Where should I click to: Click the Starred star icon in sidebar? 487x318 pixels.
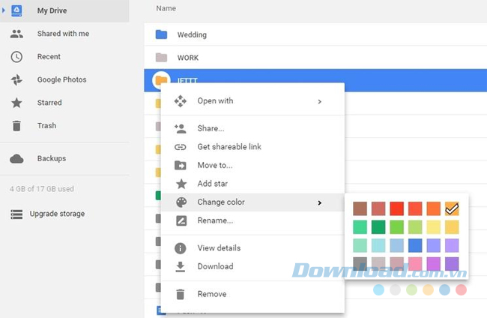(x=16, y=103)
